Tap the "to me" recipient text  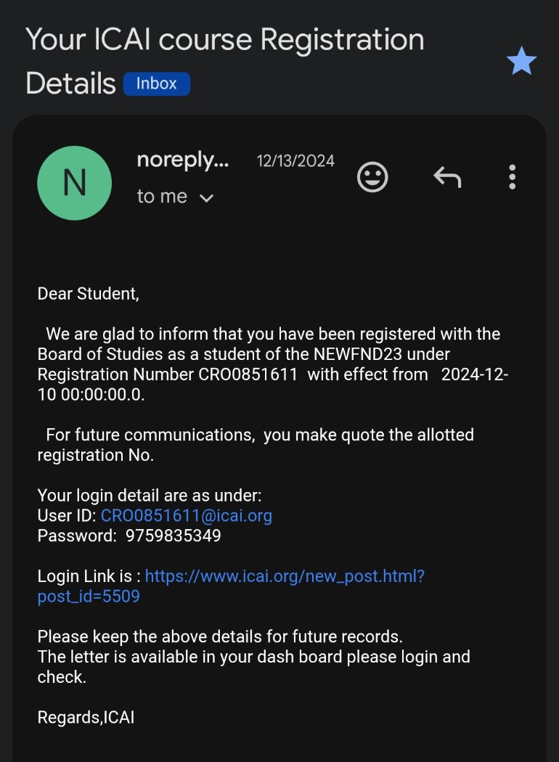click(162, 197)
